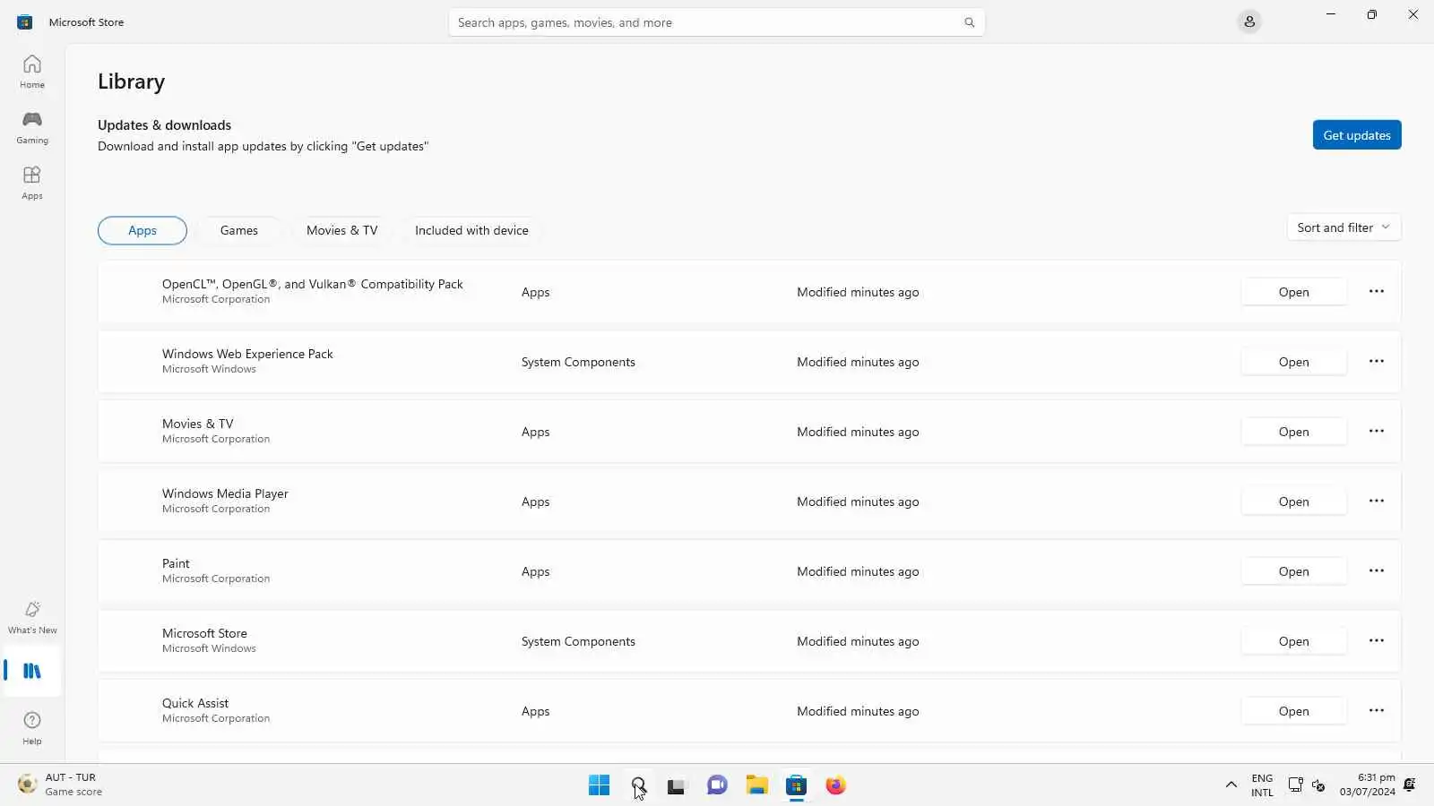This screenshot has height=806, width=1434.
Task: Switch to Included with device tab
Action: point(471,230)
